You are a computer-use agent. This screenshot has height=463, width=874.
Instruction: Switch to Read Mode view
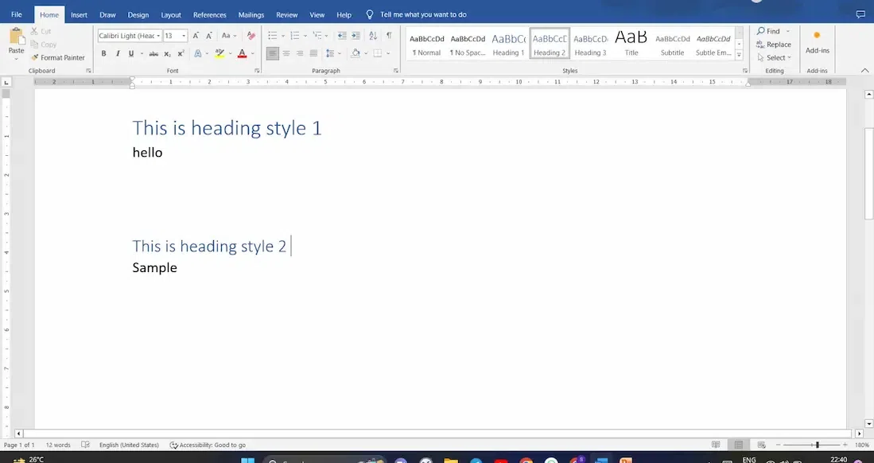716,445
